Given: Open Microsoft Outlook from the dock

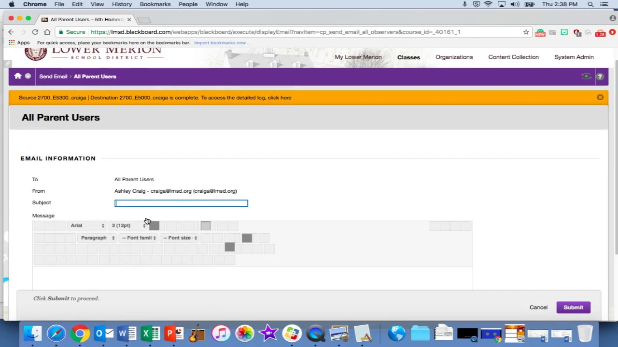Looking at the screenshot, I should (x=103, y=334).
